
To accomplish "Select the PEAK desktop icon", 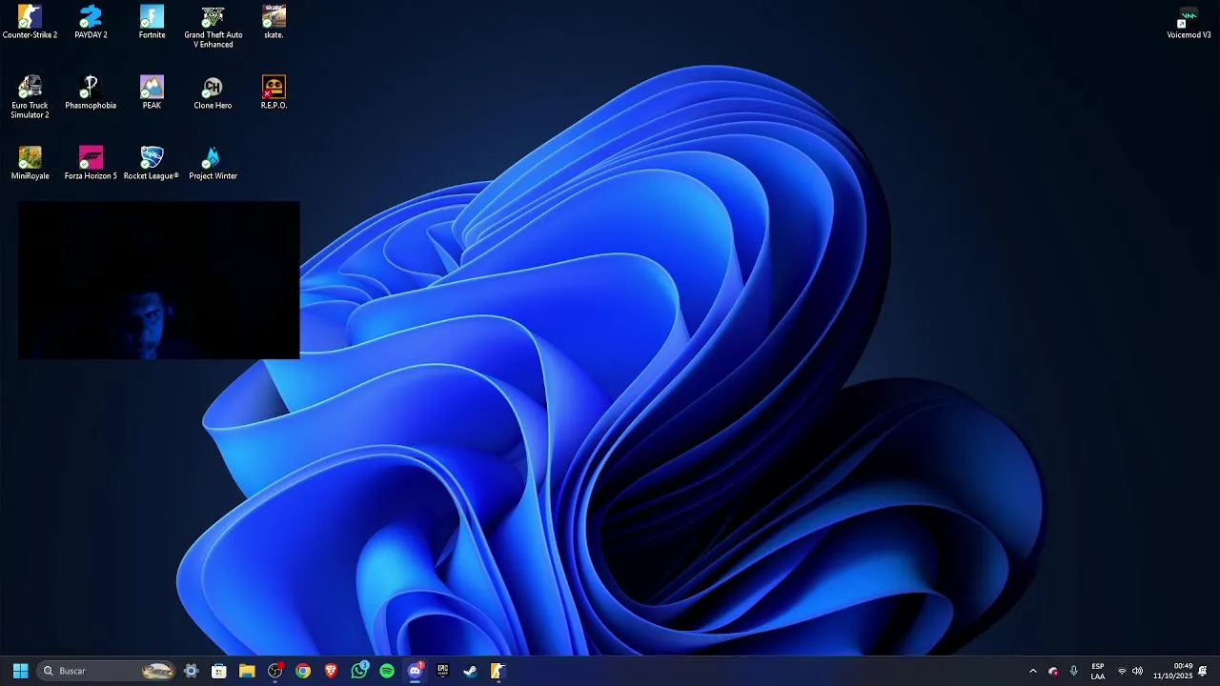I will [152, 92].
